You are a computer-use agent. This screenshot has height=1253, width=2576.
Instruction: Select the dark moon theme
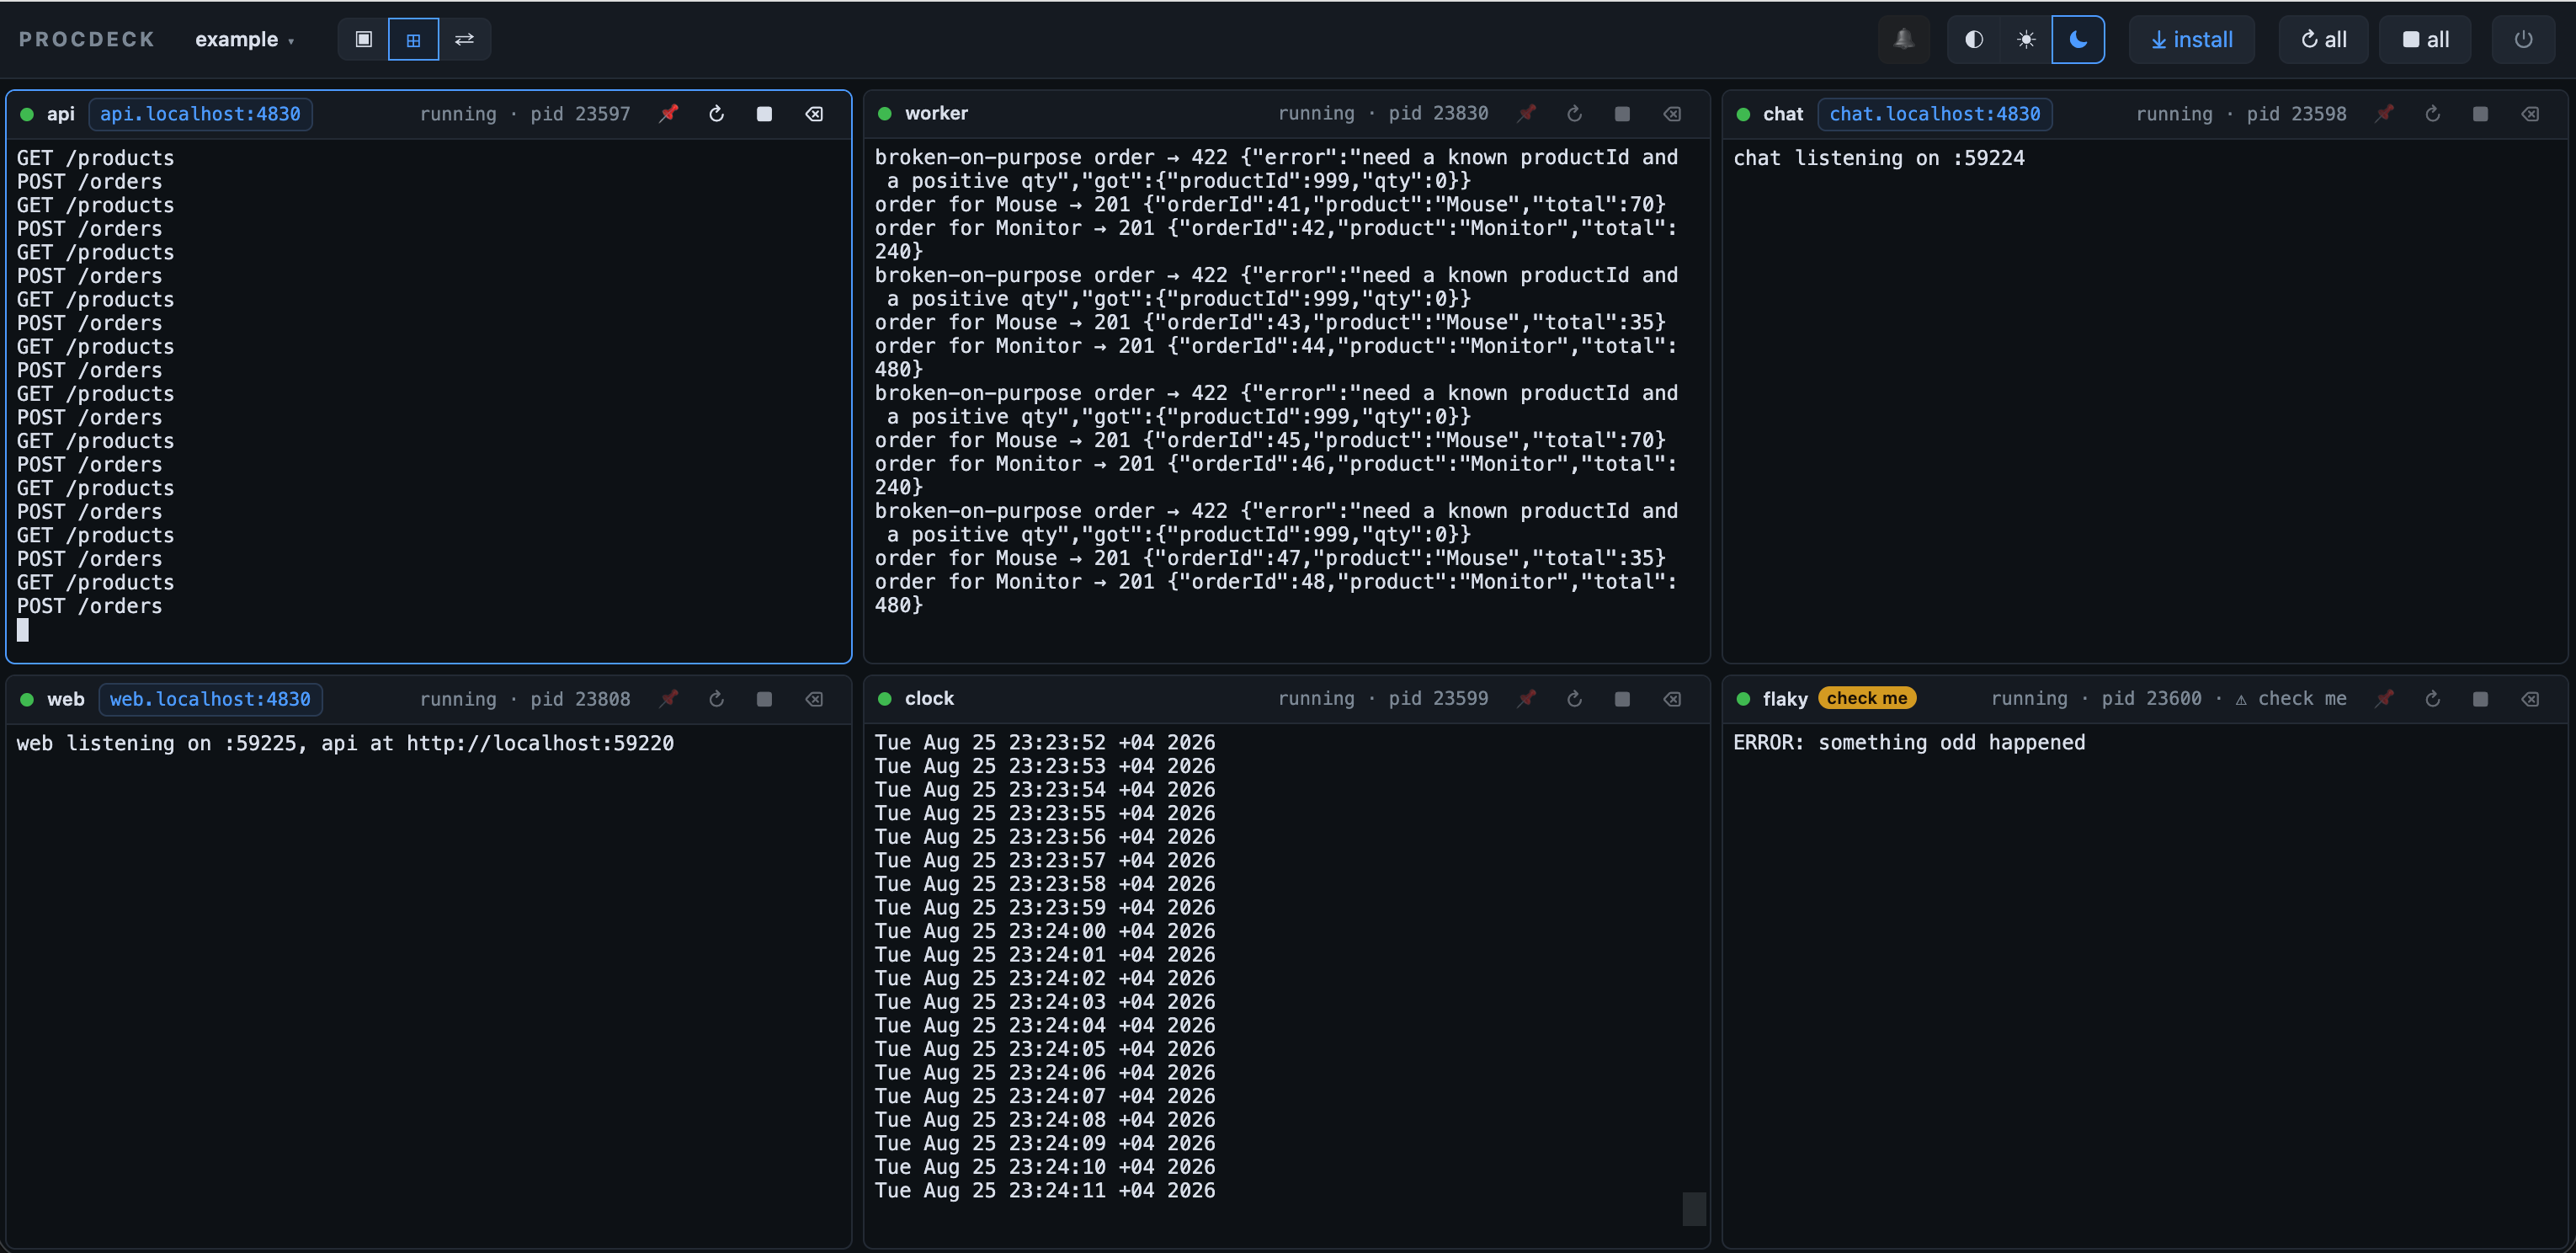tap(2078, 39)
